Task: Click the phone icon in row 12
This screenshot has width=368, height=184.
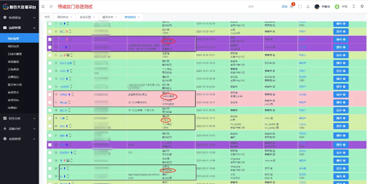Action: [x=74, y=63]
